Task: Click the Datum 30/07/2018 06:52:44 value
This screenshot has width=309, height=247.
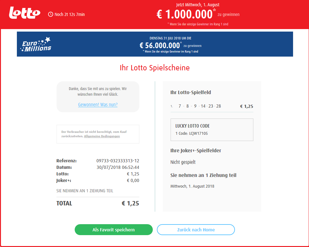Action: pos(118,167)
